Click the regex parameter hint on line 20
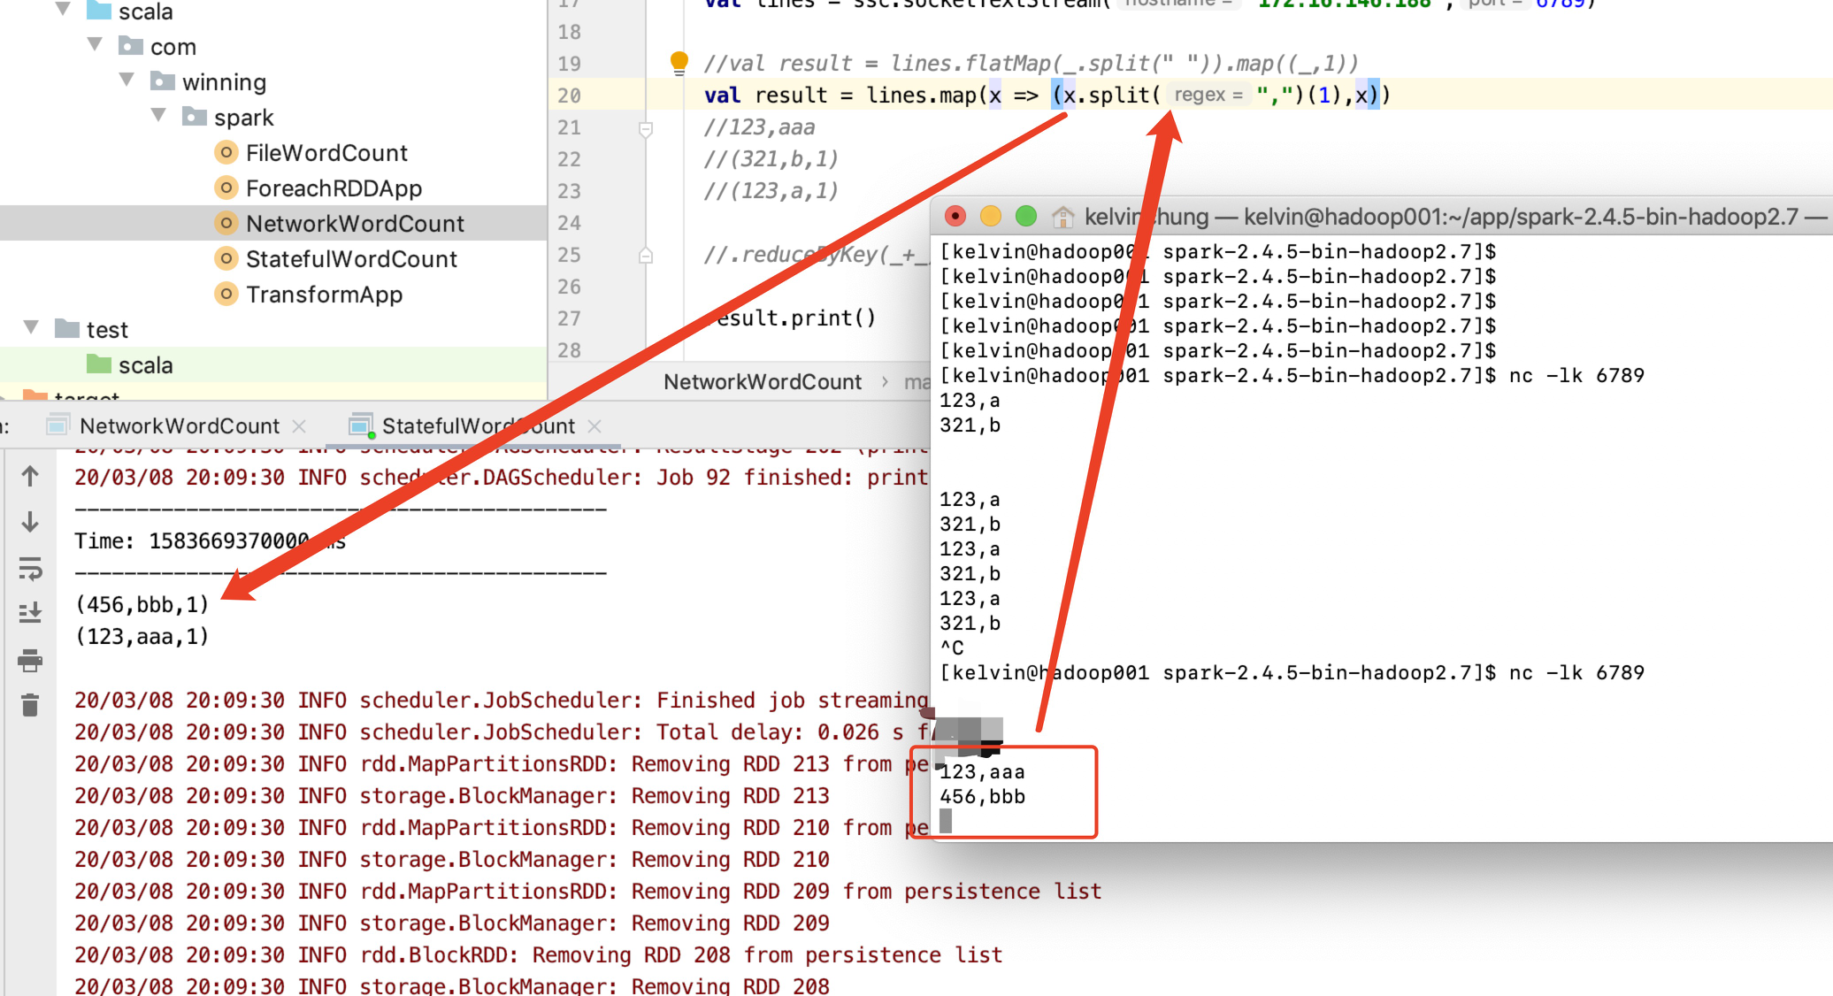The height and width of the screenshot is (996, 1833). [x=1208, y=95]
